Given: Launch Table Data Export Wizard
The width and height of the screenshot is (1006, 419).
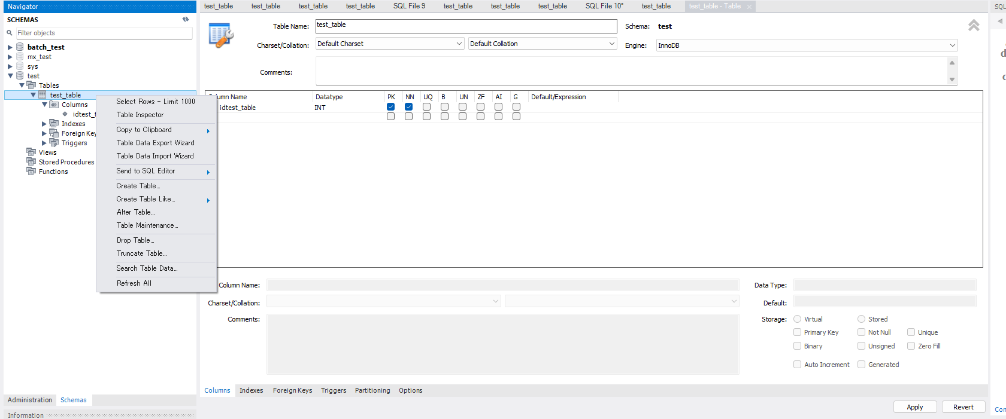Looking at the screenshot, I should 156,143.
